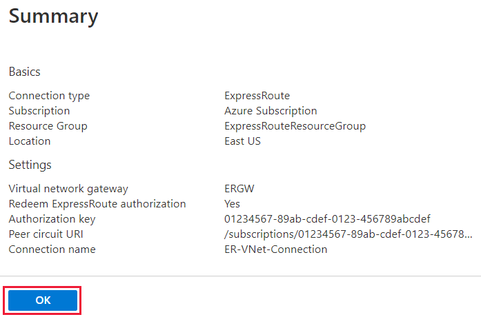Select the ERGW gateway value
This screenshot has height=317, width=481.
click(x=239, y=189)
